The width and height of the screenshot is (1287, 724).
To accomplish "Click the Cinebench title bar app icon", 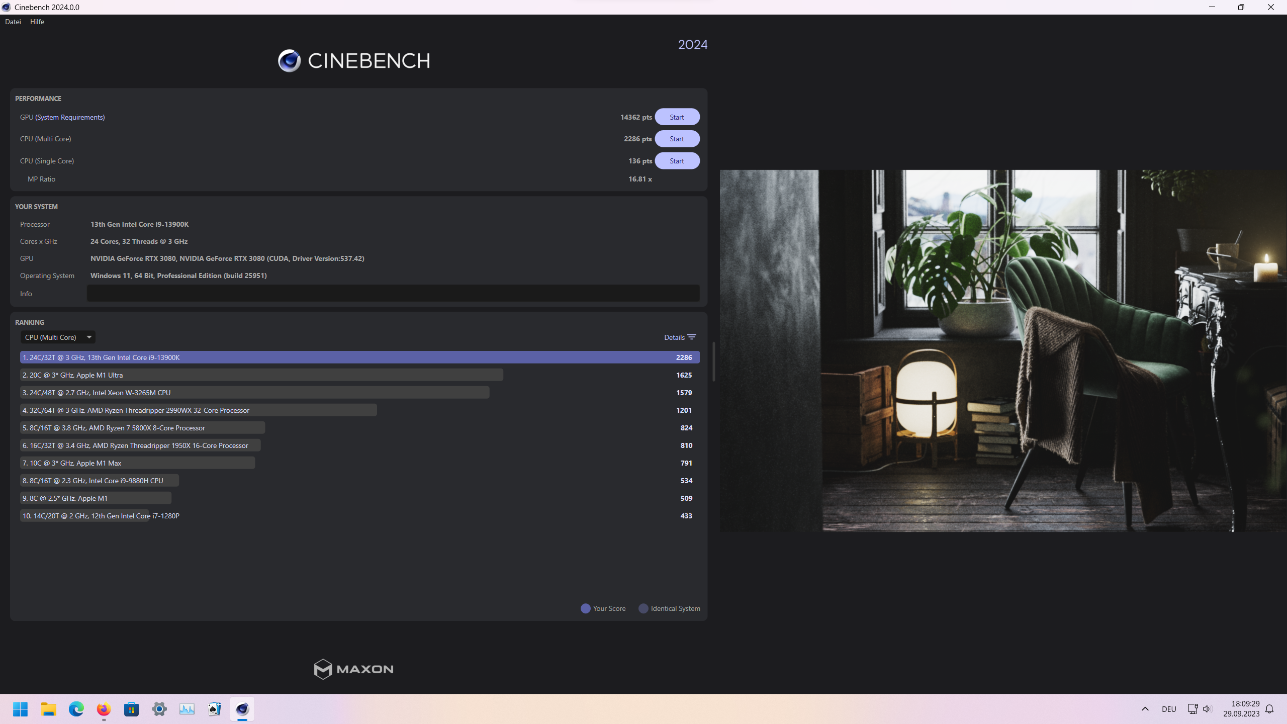I will point(7,7).
